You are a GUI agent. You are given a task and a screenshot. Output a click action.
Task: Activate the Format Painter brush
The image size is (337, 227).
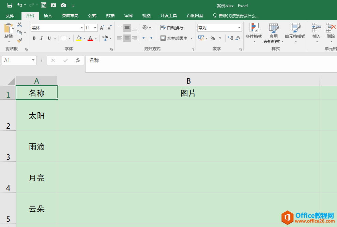point(19,40)
